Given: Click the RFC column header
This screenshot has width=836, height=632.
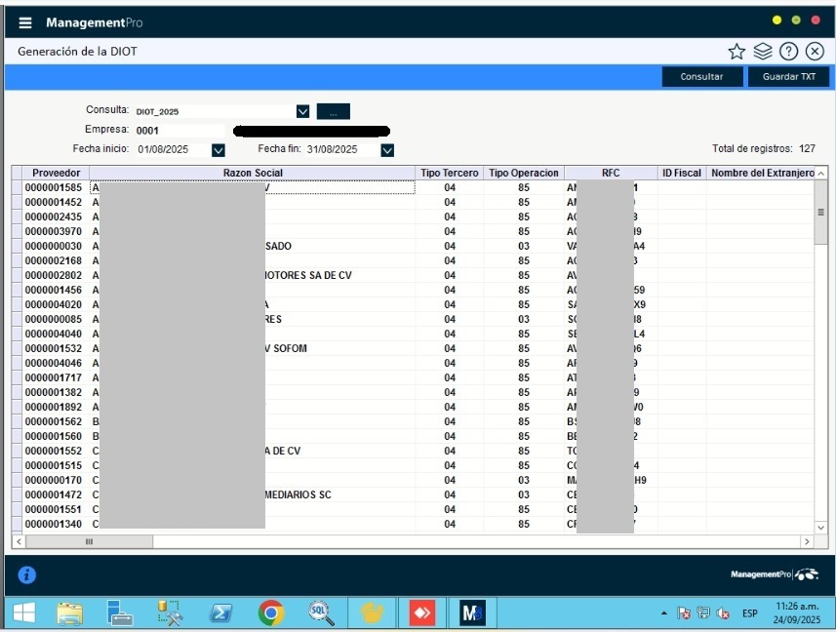Looking at the screenshot, I should (x=611, y=173).
